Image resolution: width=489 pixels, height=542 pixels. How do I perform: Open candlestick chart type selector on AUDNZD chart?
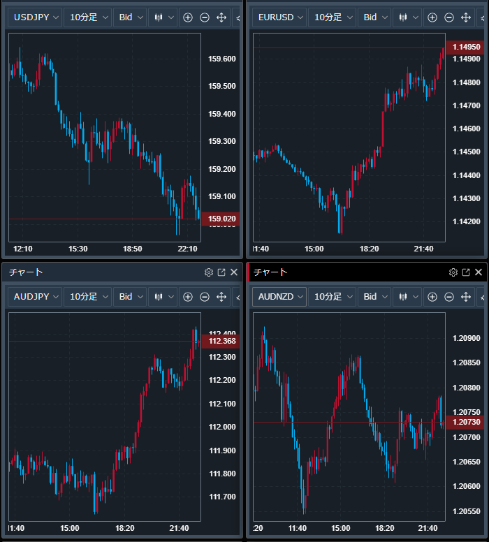407,297
